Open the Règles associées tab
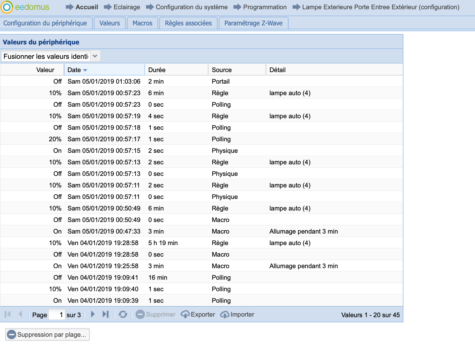 (188, 23)
